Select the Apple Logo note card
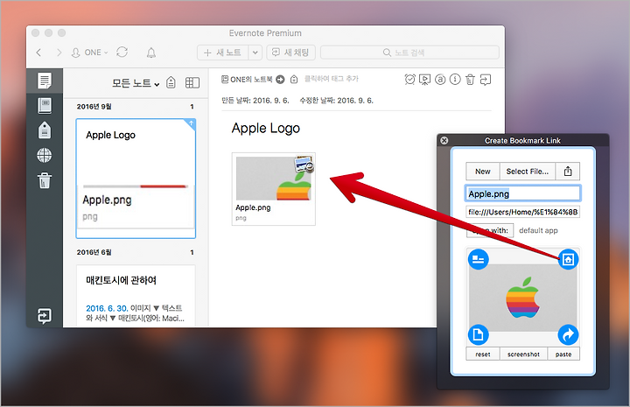The width and height of the screenshot is (630, 407). pyautogui.click(x=136, y=179)
